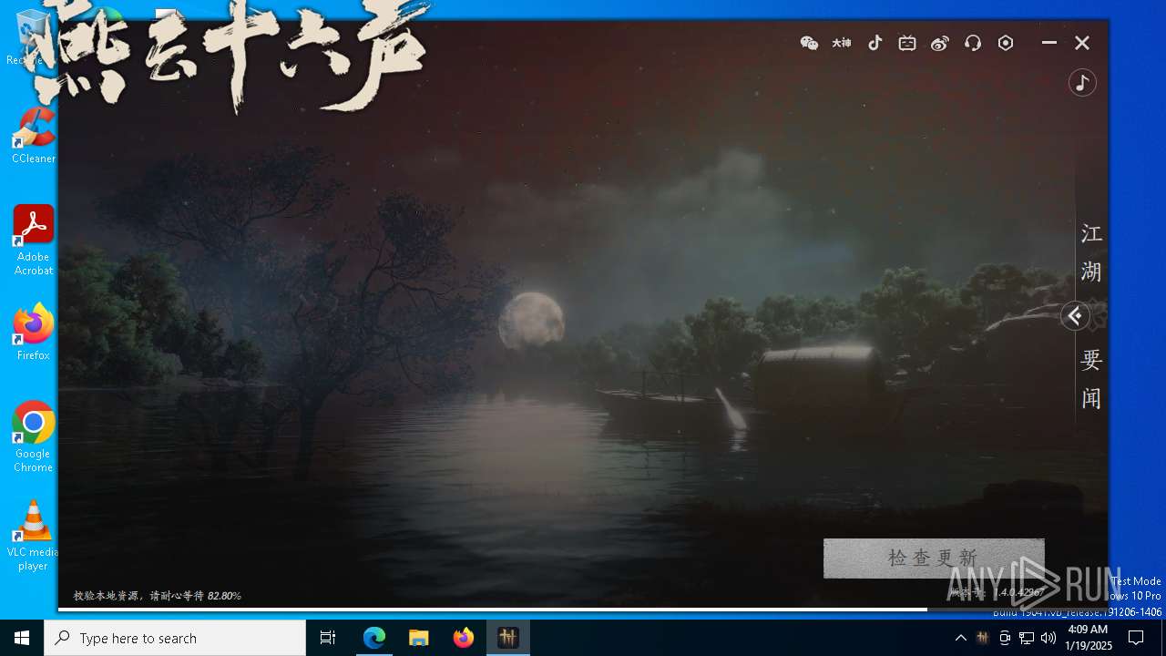Open CCleaner desktop shortcut
Image resolution: width=1166 pixels, height=656 pixels.
point(34,135)
